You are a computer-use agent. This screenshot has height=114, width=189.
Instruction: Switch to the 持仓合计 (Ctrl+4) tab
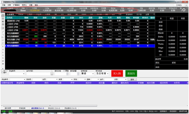[x=54, y=108]
